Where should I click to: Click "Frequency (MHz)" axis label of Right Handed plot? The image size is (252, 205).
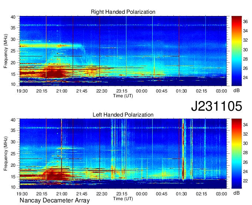pyautogui.click(x=6, y=51)
